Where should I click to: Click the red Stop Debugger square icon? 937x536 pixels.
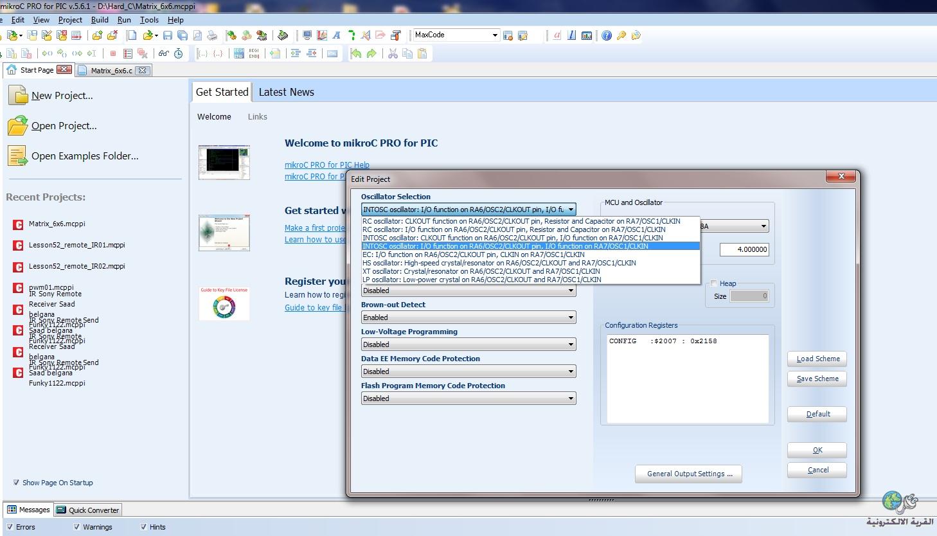click(x=113, y=53)
